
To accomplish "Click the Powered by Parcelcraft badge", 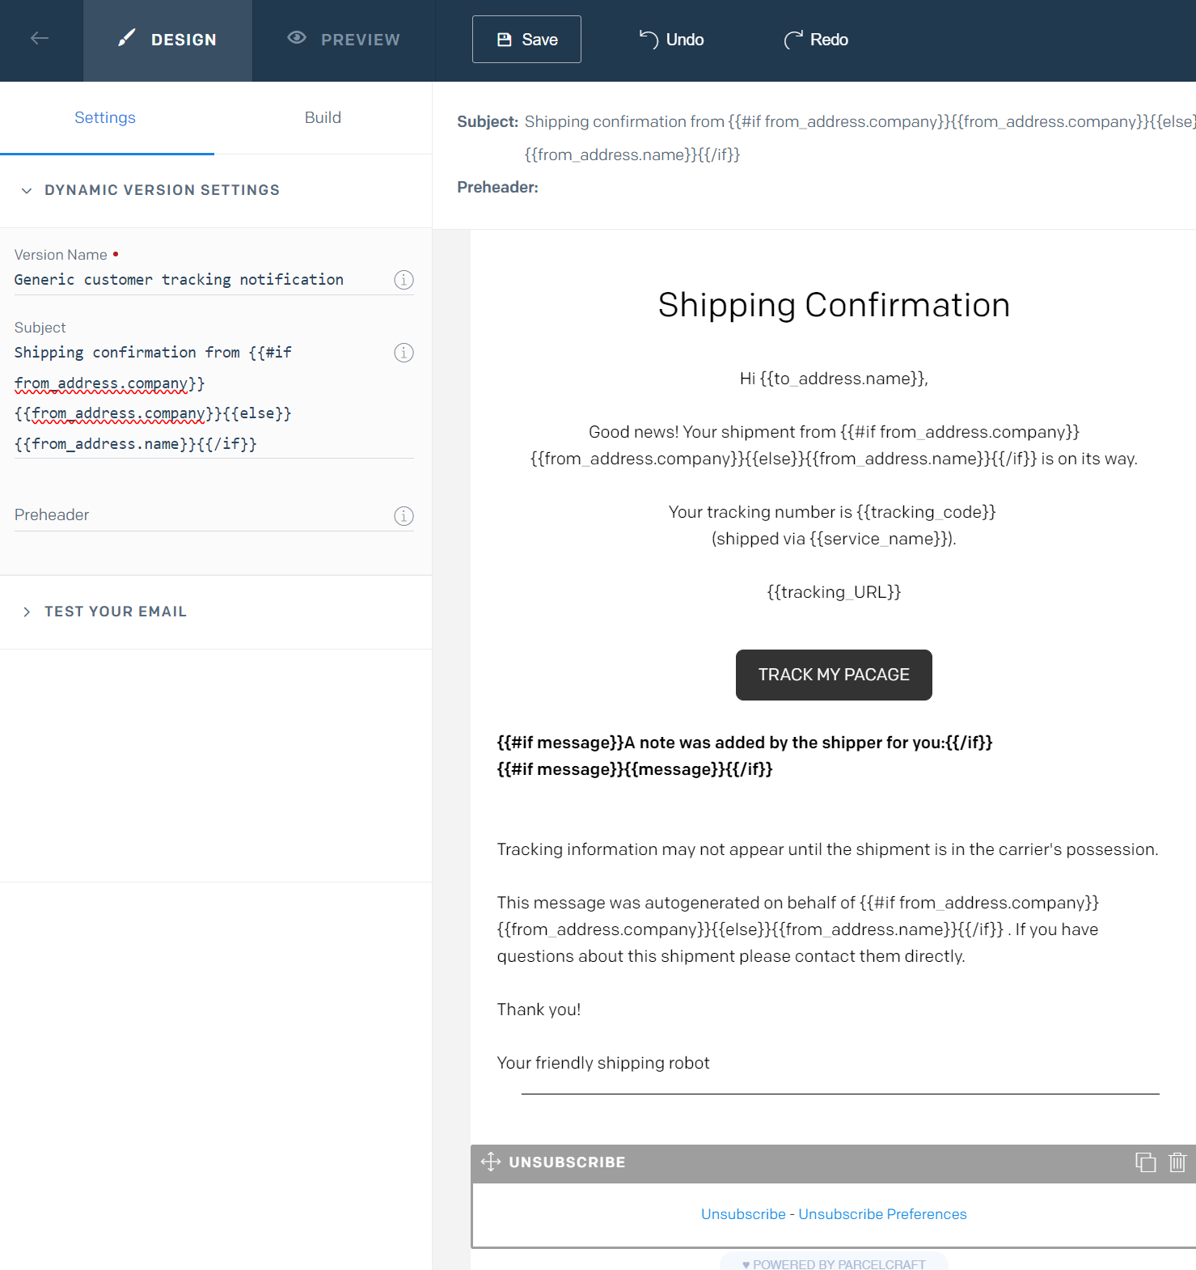I will (834, 1264).
